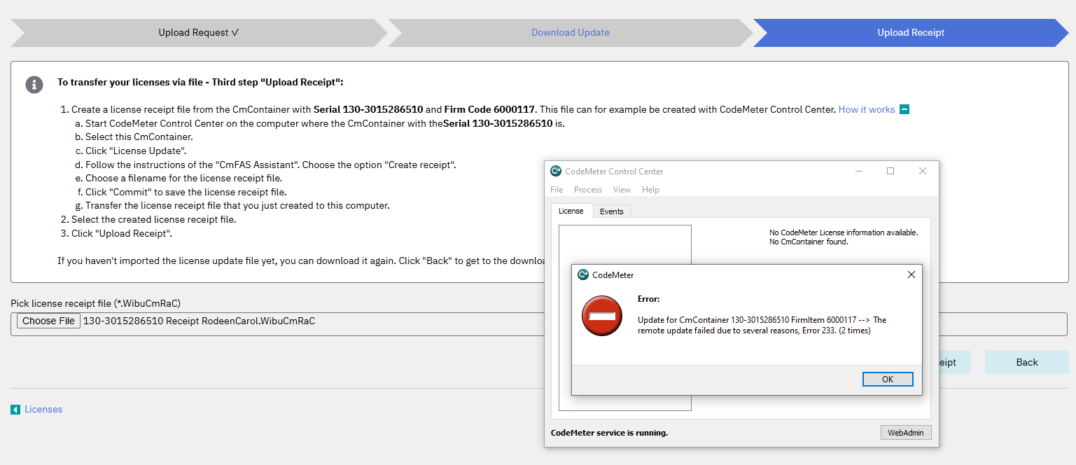Click 'Pick license receipt file' label

[x=96, y=303]
